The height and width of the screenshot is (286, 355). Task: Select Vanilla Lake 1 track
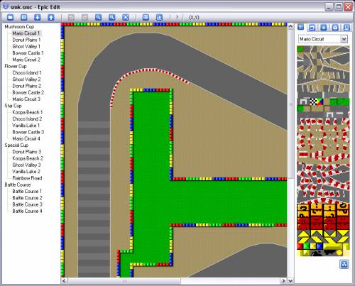point(26,126)
